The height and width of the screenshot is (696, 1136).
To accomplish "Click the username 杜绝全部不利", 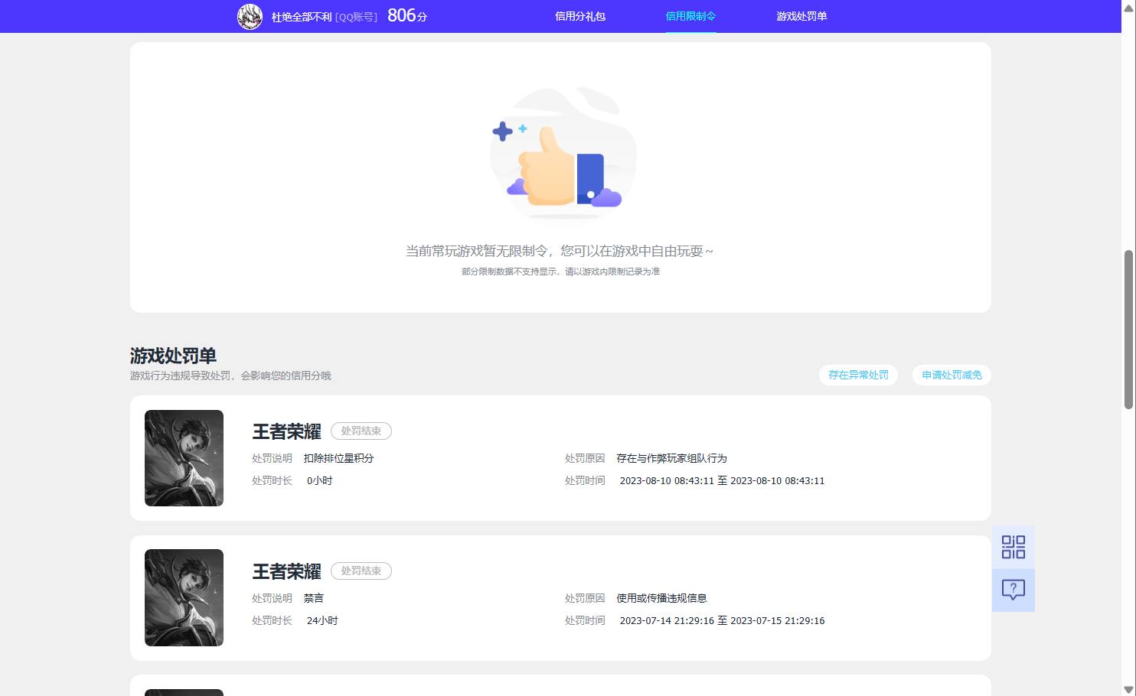I will point(302,17).
